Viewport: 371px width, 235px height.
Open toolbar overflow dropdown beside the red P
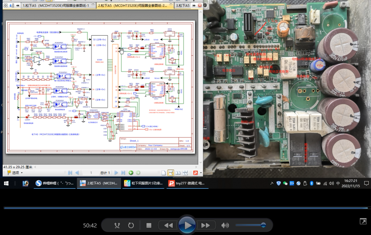coord(201,173)
